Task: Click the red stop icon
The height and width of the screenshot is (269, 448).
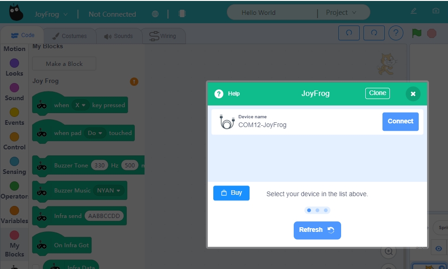Action: coord(432,33)
